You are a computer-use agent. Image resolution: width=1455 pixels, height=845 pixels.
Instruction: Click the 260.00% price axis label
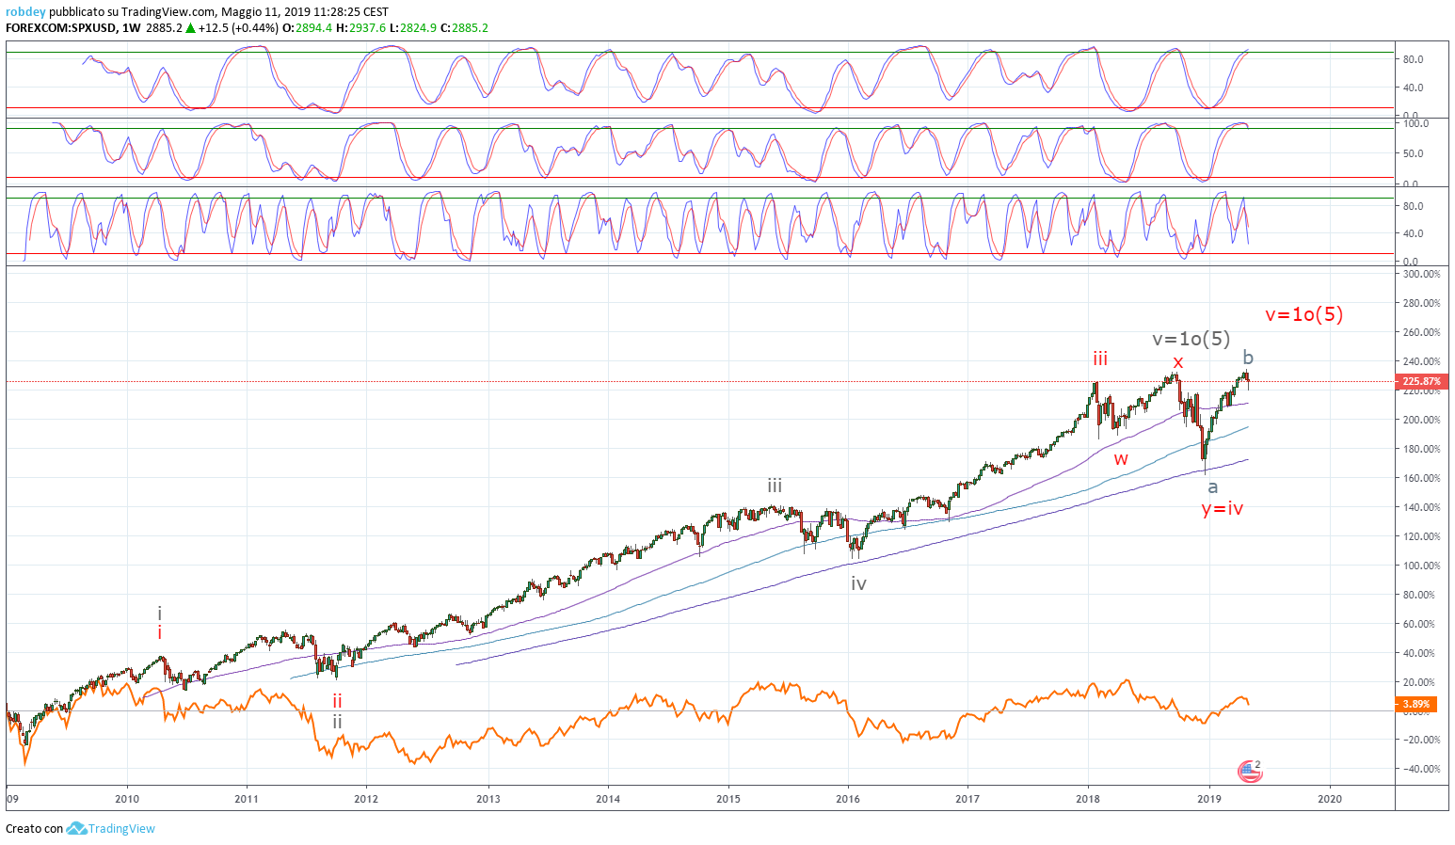1422,333
